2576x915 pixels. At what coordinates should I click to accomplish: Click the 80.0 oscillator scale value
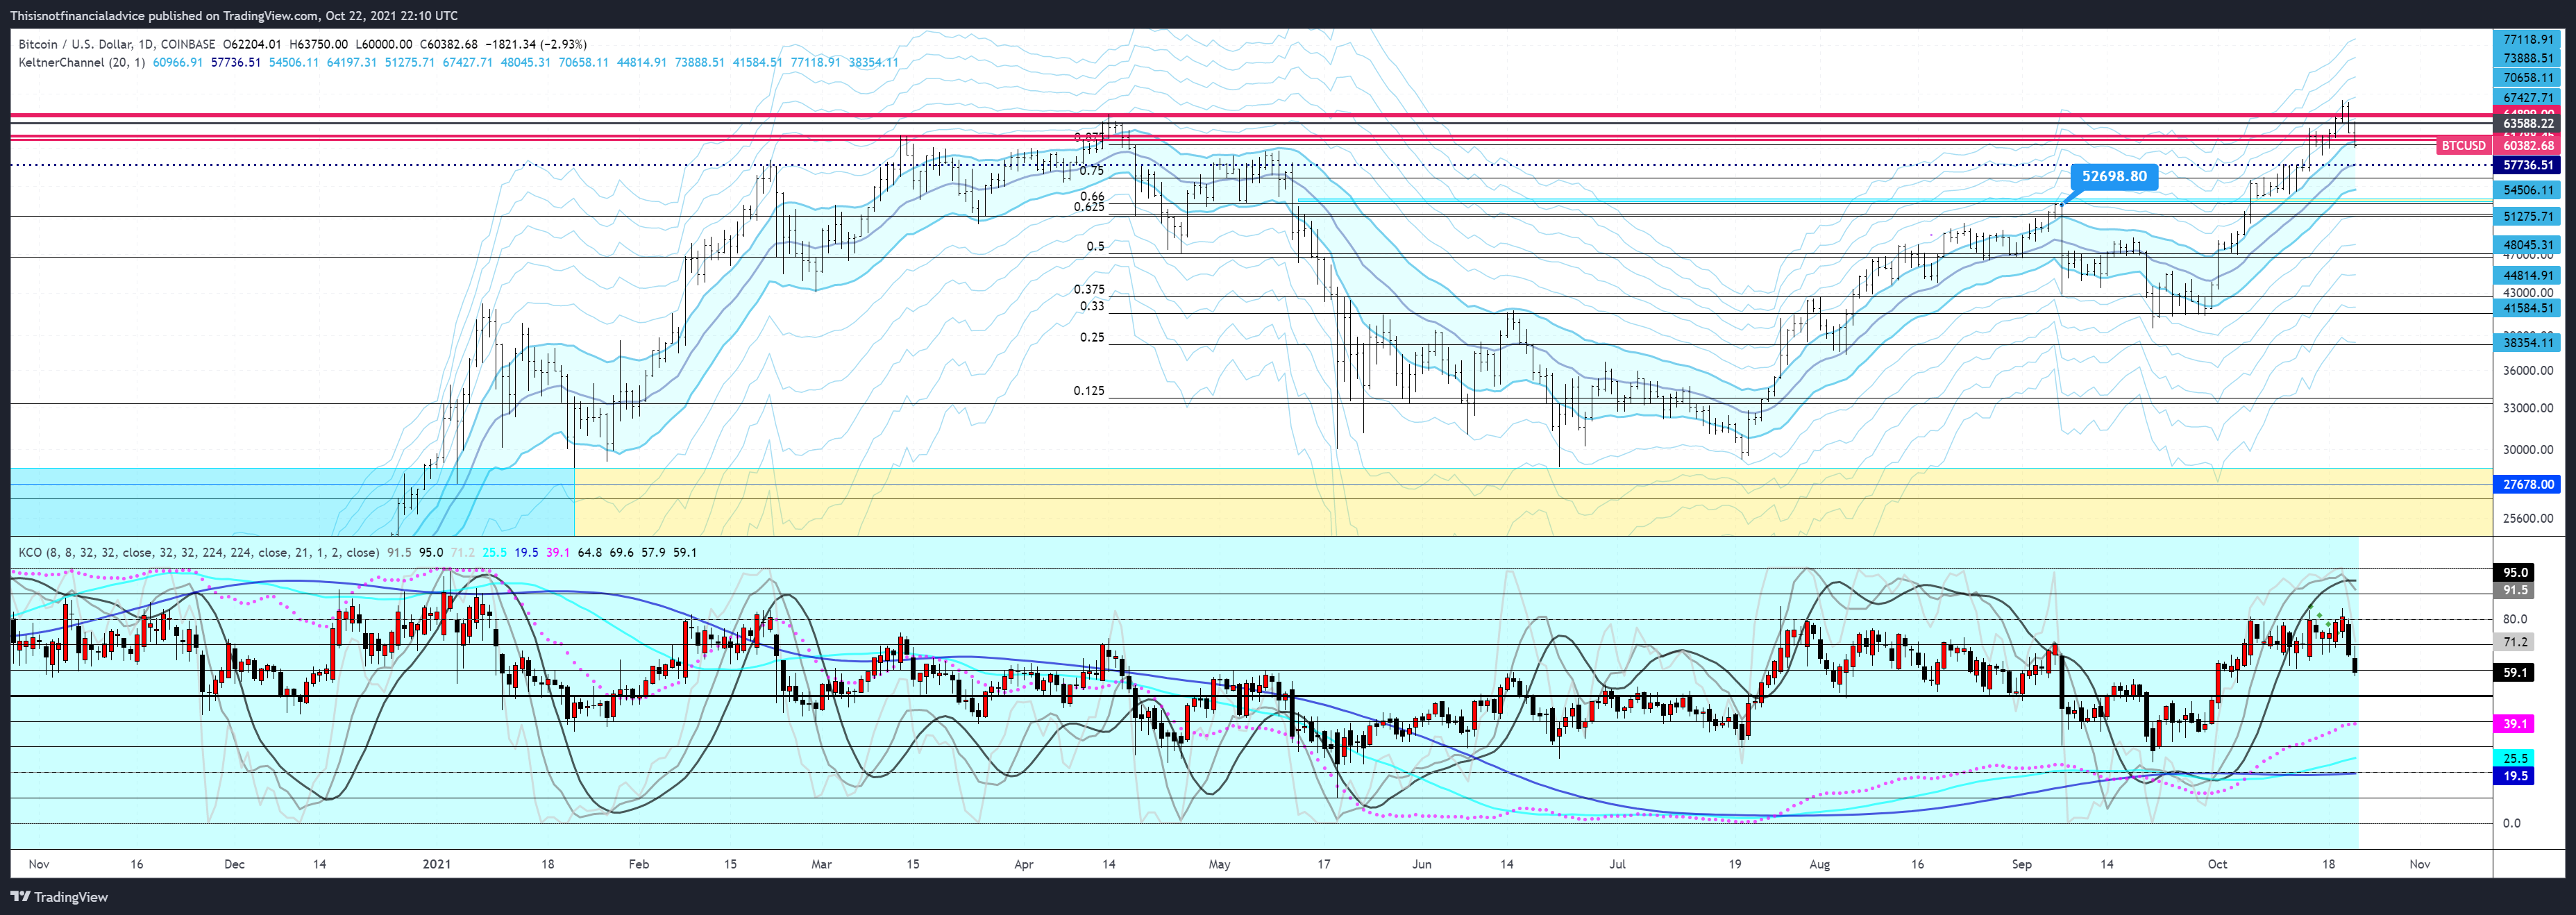pyautogui.click(x=2515, y=619)
